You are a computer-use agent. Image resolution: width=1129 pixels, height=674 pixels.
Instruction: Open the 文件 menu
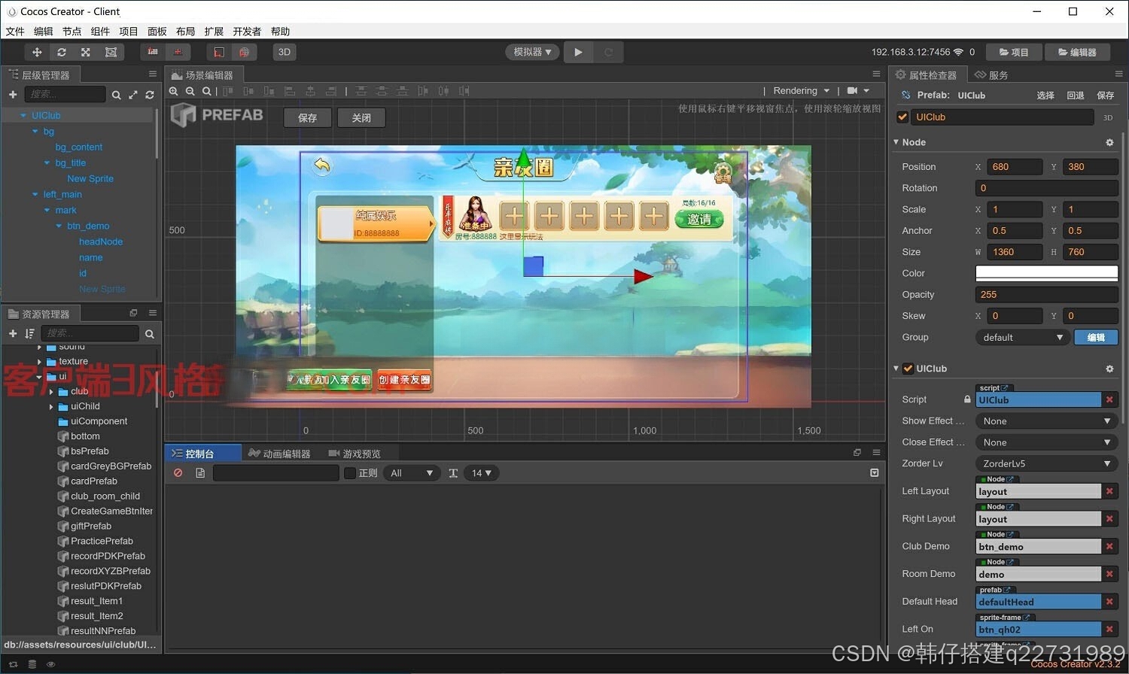pos(15,32)
